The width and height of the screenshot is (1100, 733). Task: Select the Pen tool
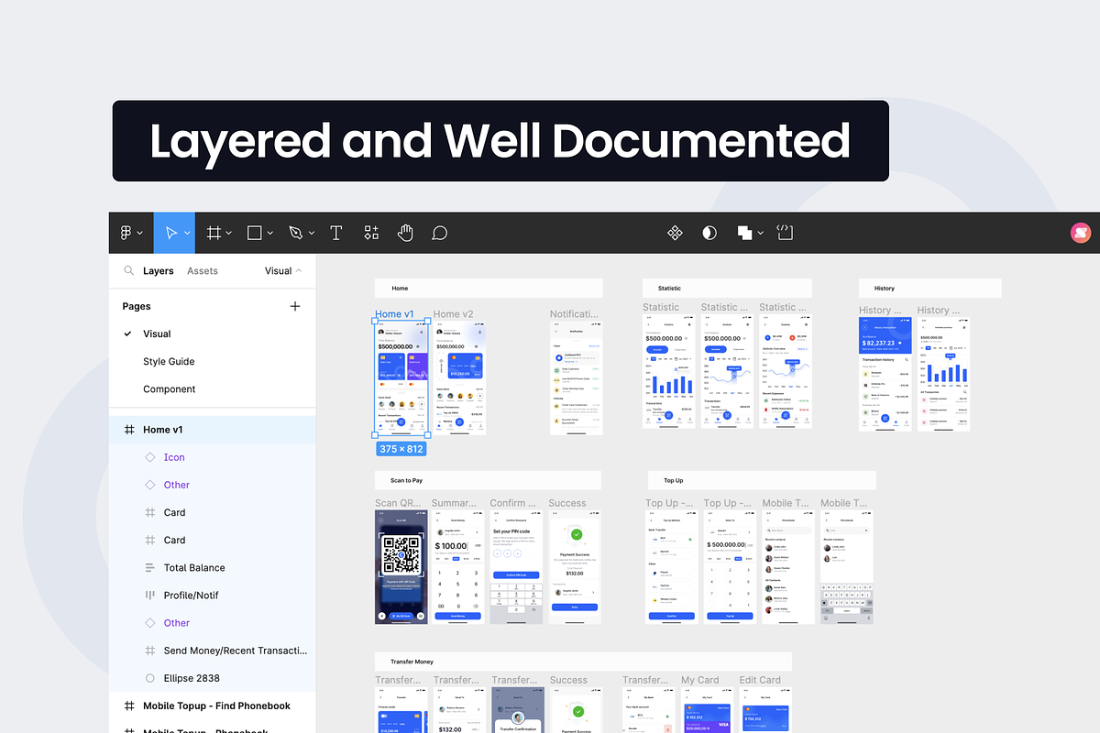click(x=296, y=233)
